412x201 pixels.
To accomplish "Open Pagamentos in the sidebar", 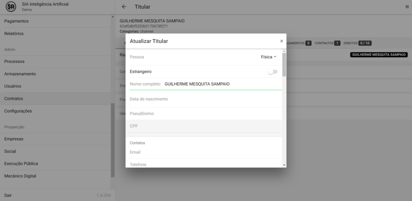I will pyautogui.click(x=16, y=21).
